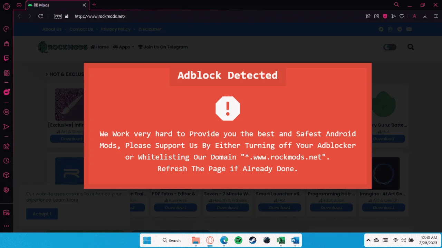Open the sidebar three-dots more menu
Image resolution: width=442 pixels, height=248 pixels.
click(6, 226)
